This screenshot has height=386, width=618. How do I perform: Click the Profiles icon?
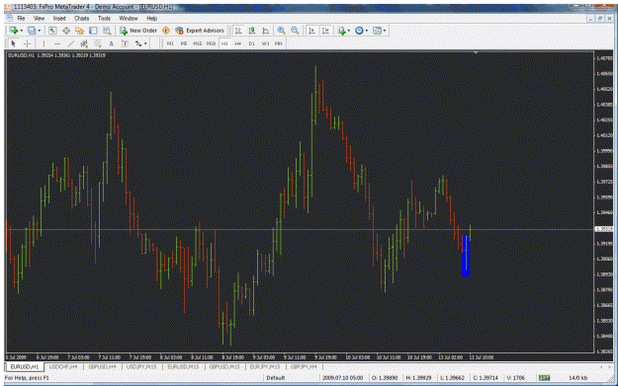[32, 31]
